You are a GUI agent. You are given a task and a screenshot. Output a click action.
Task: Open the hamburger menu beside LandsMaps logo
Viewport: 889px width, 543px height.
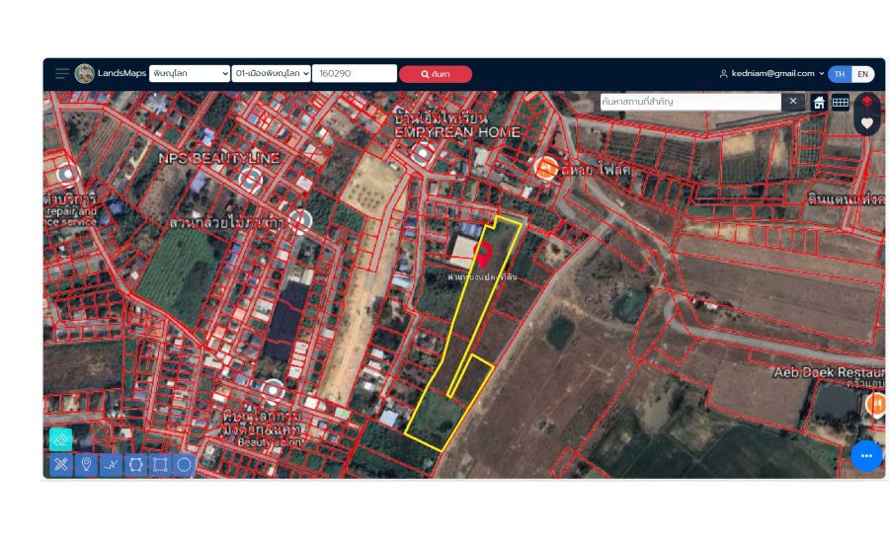tap(62, 74)
